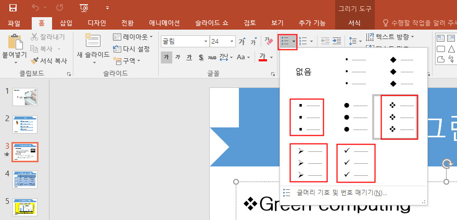Select slide 4 thumbnail in the panel
The height and width of the screenshot is (220, 457).
click(25, 180)
